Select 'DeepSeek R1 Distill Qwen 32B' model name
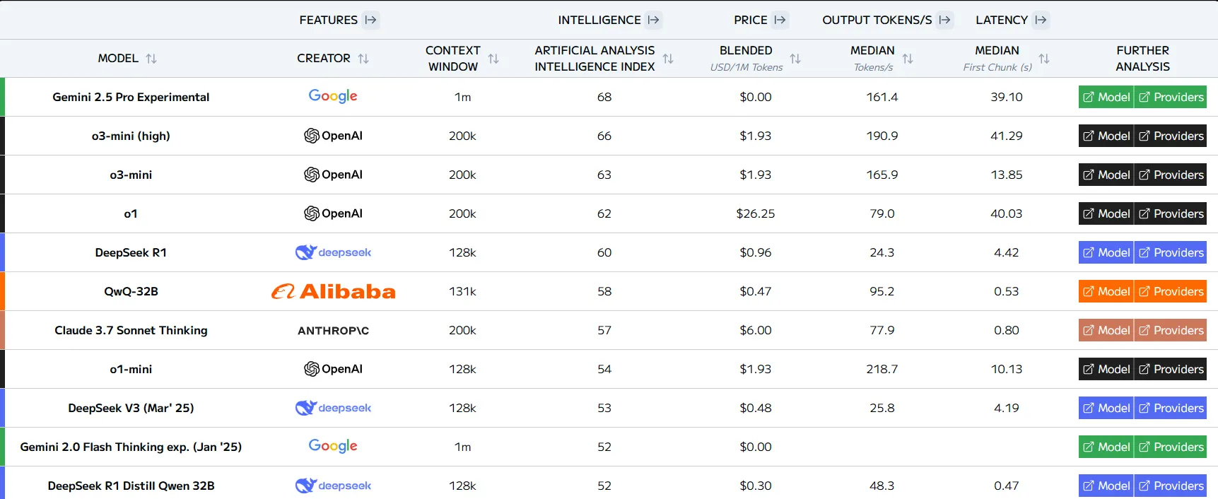The image size is (1218, 499). pyautogui.click(x=131, y=486)
